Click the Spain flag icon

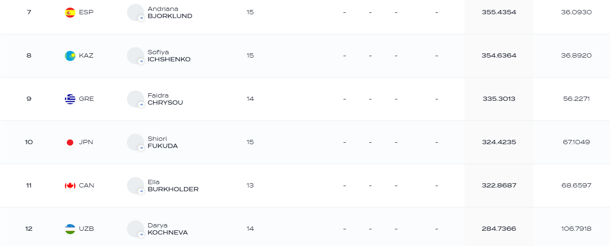click(70, 12)
